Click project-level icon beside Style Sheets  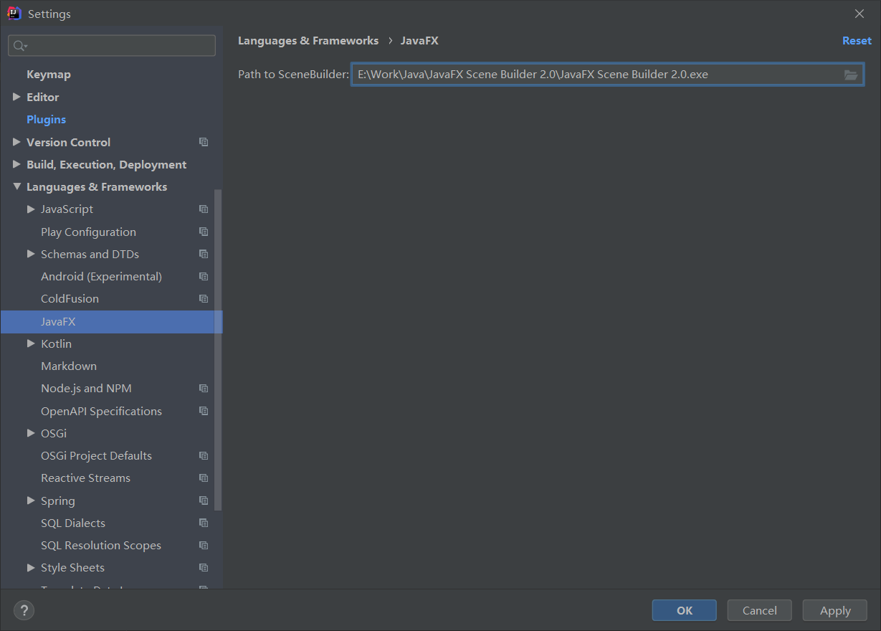[204, 567]
